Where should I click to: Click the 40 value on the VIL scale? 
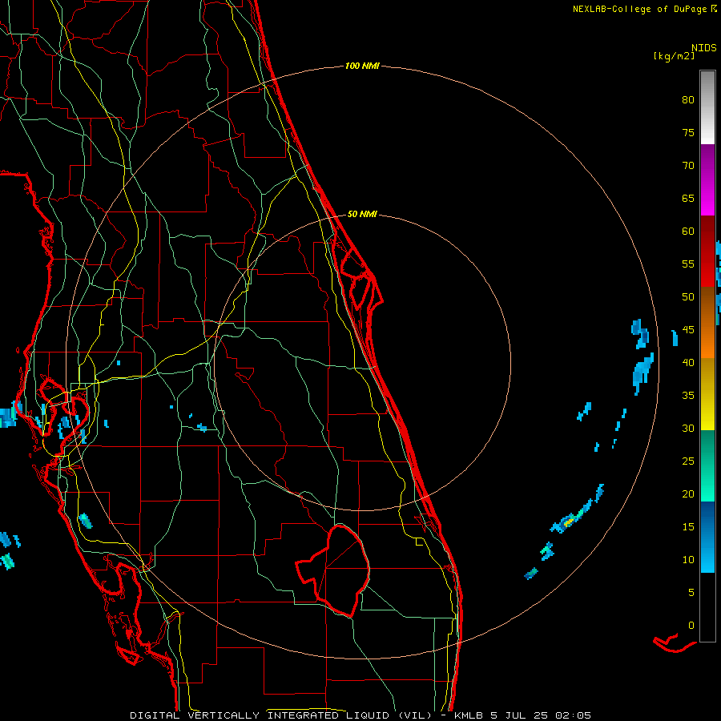[x=688, y=363]
